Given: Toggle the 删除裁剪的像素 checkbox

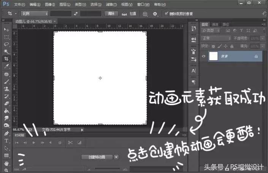Looking at the screenshot, I should point(166,14).
